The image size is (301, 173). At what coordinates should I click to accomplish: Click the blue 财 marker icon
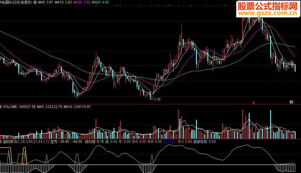pos(291,102)
